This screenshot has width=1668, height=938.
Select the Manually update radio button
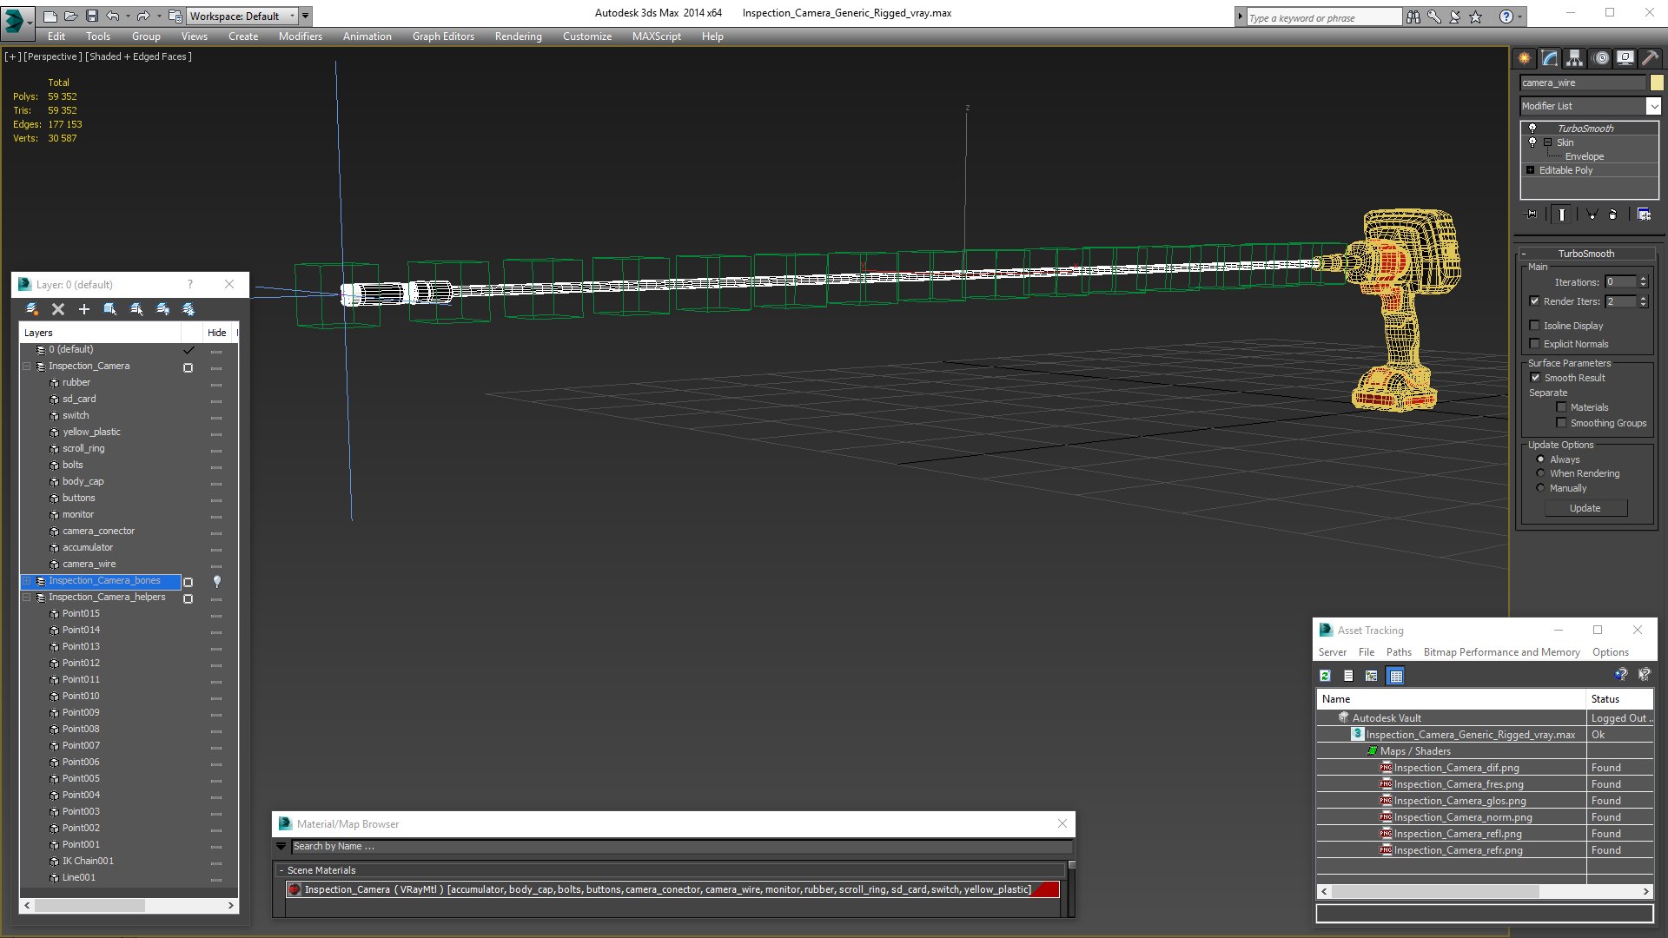tap(1541, 488)
